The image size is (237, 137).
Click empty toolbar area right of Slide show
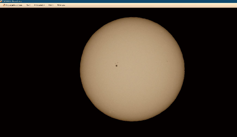pyautogui.click(x=146, y=5)
